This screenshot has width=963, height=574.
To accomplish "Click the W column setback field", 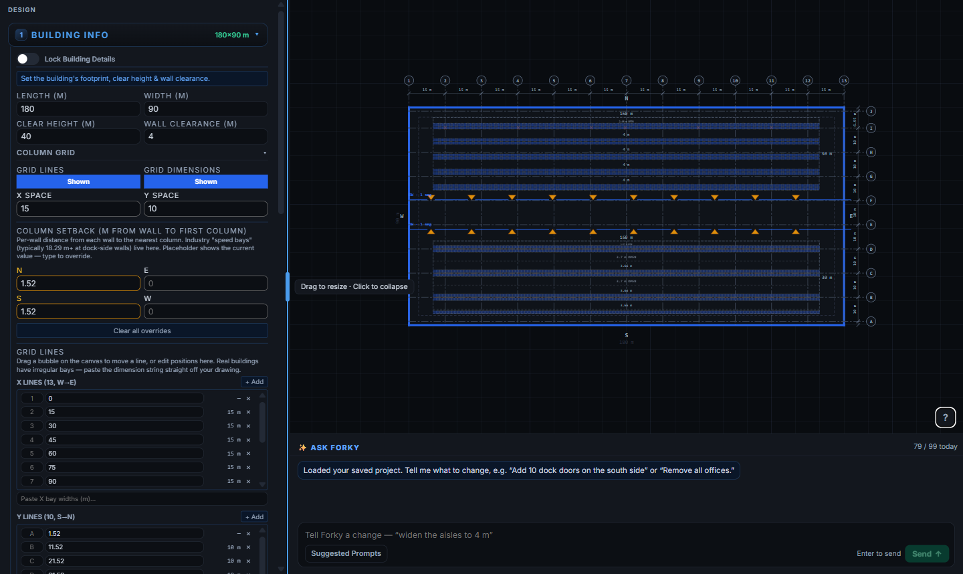I will click(x=206, y=312).
